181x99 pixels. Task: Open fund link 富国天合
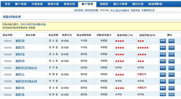20,74
